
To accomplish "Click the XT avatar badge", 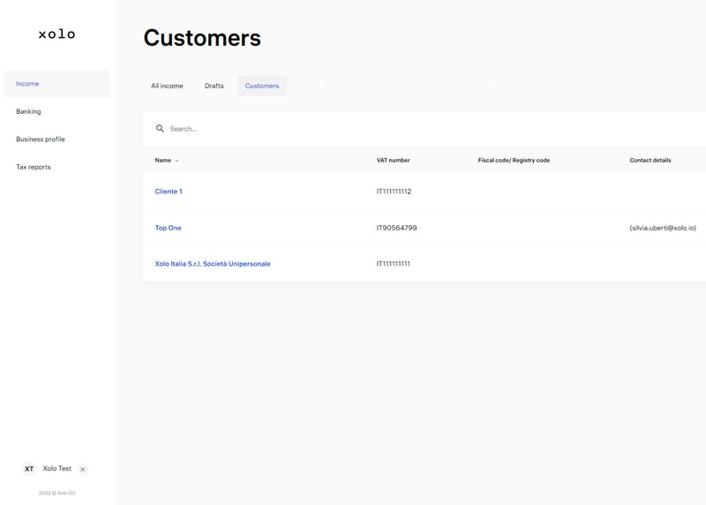I will pos(29,469).
